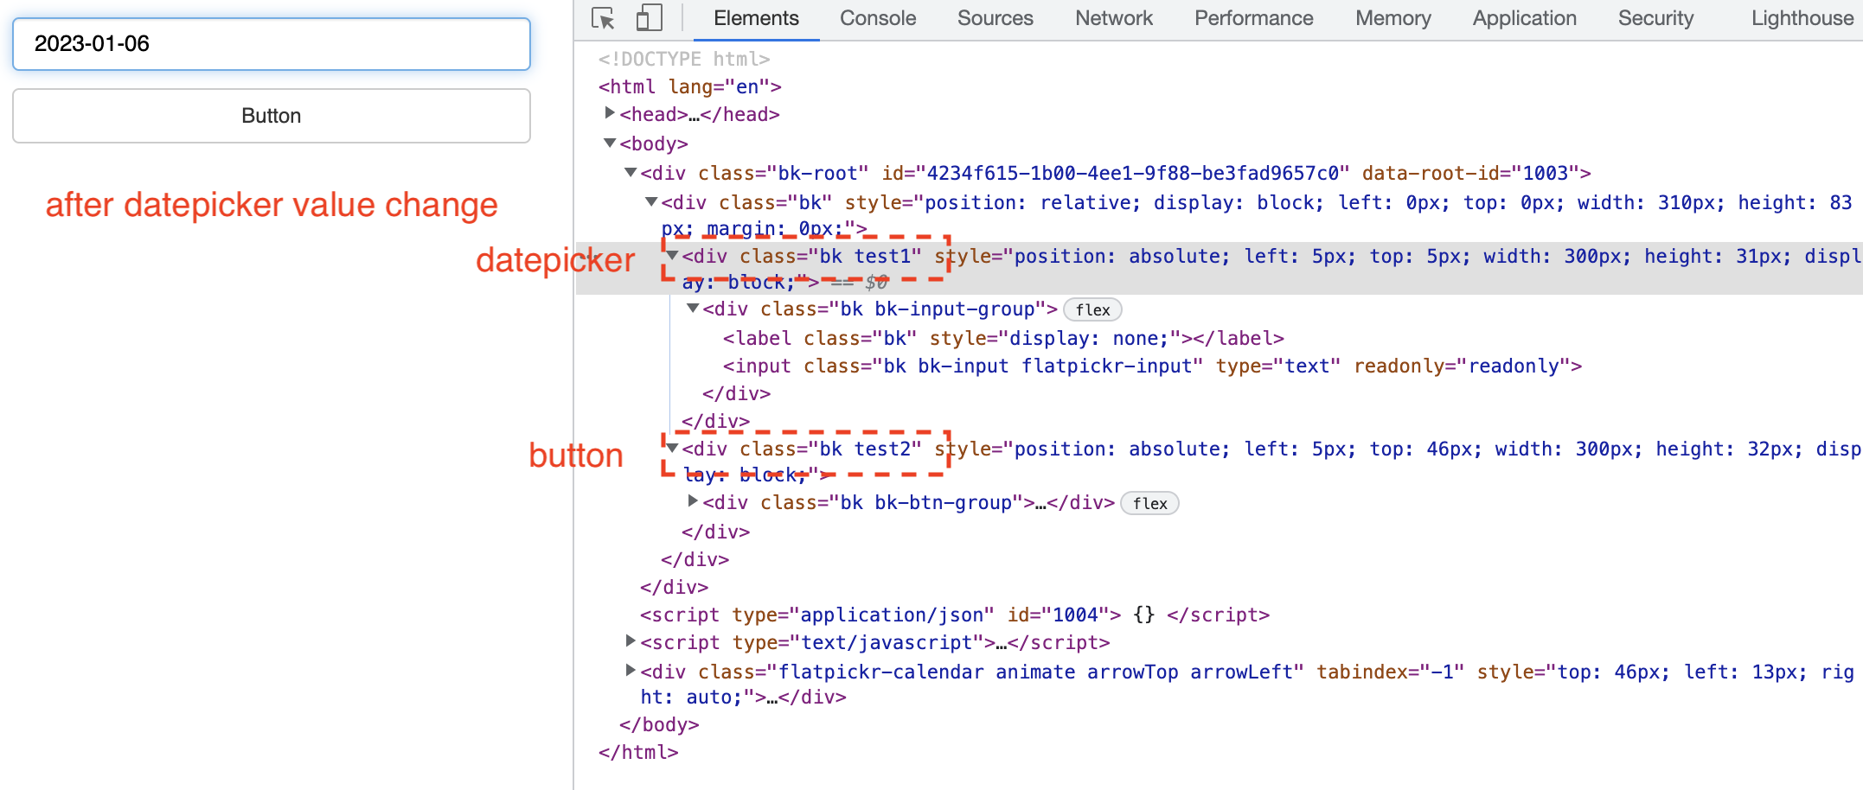Open the Performance tab

pos(1253,18)
